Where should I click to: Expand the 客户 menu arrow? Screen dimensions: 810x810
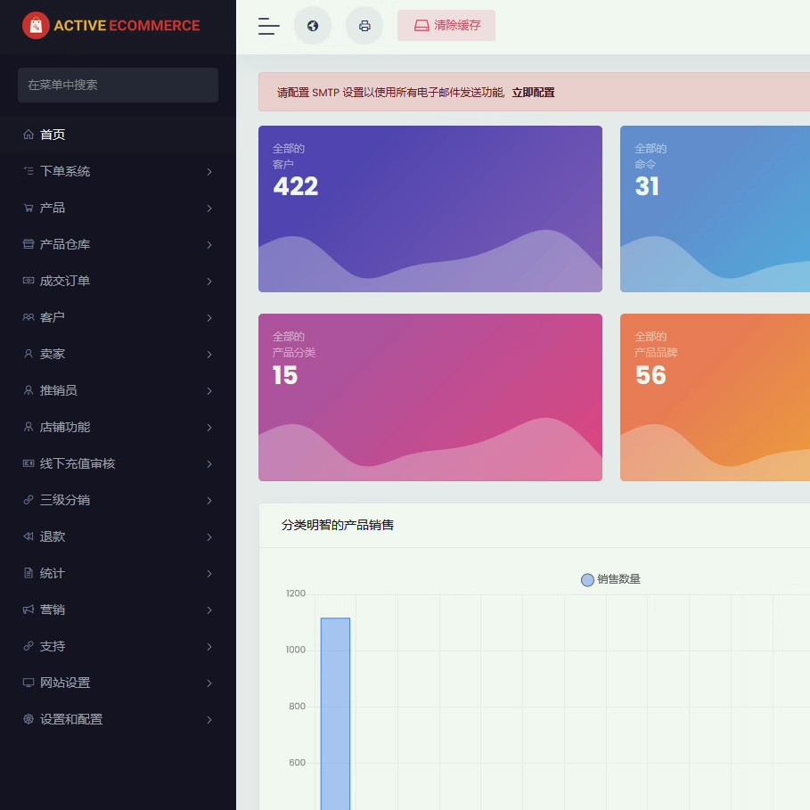click(209, 318)
